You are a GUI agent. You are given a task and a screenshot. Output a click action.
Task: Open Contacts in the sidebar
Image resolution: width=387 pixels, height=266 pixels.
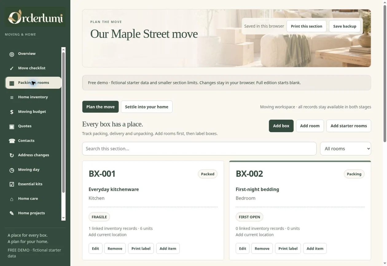pos(33,141)
